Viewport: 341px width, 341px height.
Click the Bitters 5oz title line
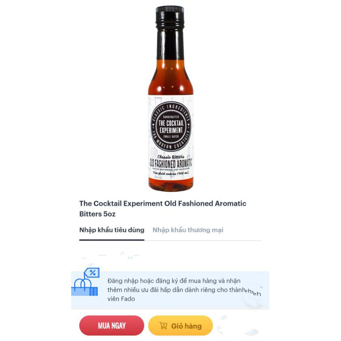click(x=97, y=214)
